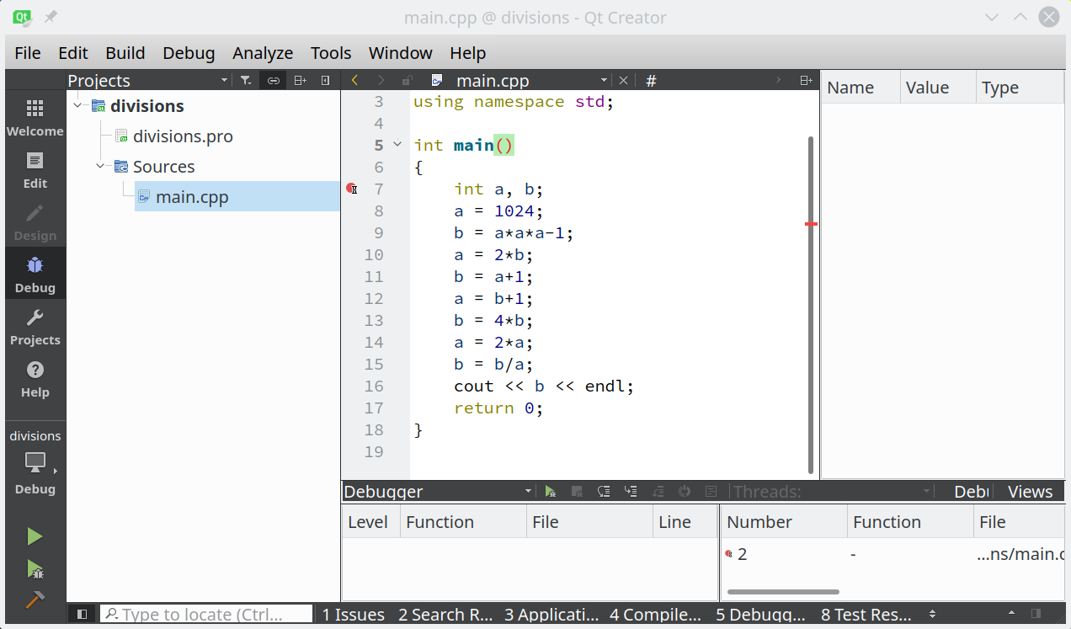Switch to Edit mode
The height and width of the screenshot is (629, 1071).
click(x=35, y=170)
